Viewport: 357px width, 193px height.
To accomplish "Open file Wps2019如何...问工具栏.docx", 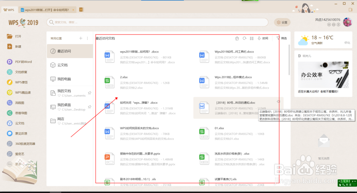I will [x=238, y=57].
